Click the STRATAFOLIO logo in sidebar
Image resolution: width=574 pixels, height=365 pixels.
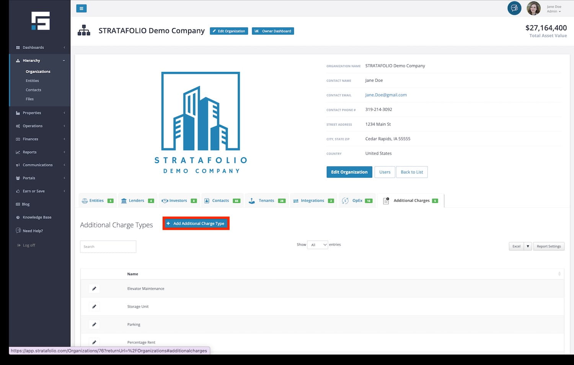click(x=41, y=21)
